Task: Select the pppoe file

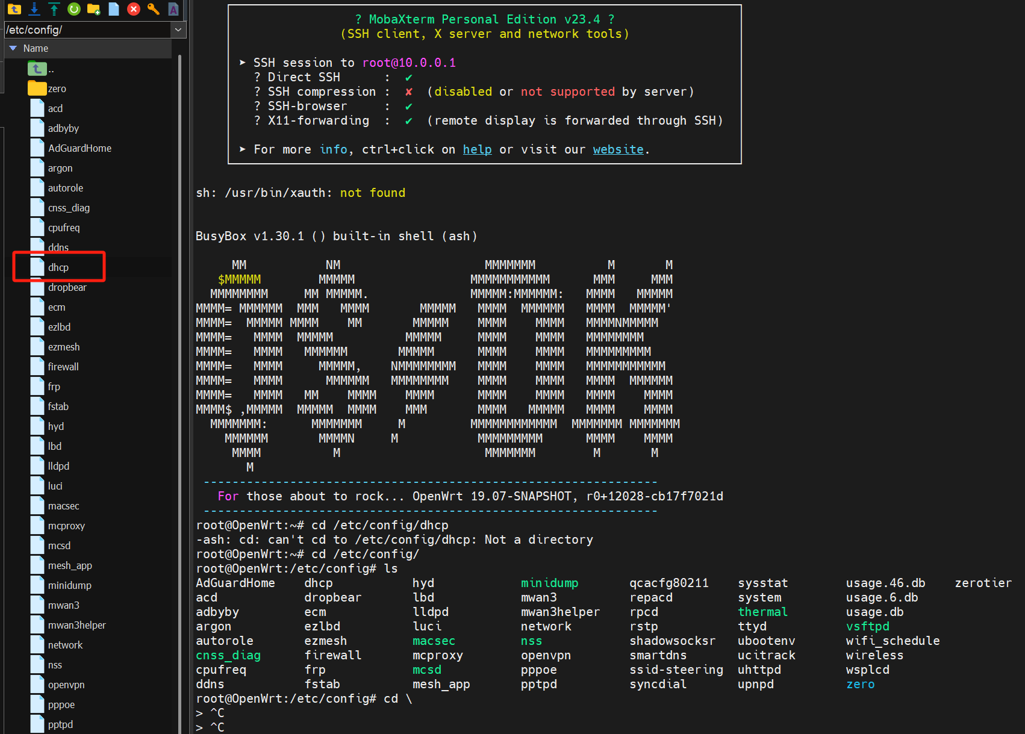Action: (53, 704)
